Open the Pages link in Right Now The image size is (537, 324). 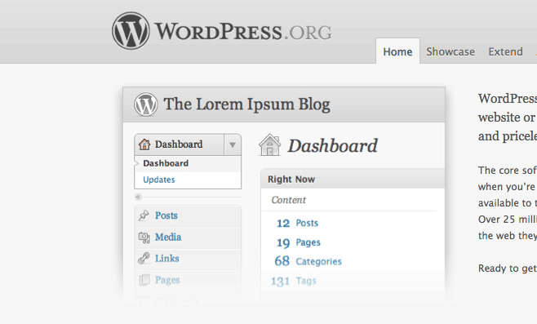tap(308, 242)
